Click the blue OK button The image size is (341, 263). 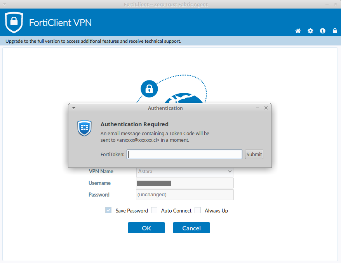point(146,228)
